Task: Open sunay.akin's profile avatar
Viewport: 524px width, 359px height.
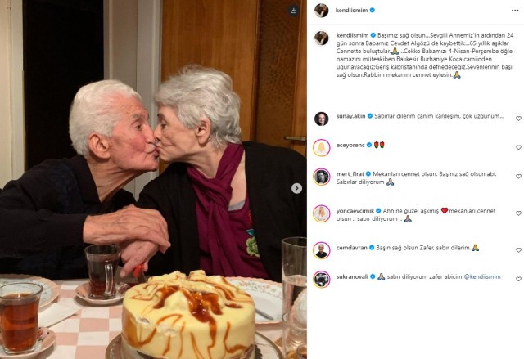Action: (x=322, y=119)
